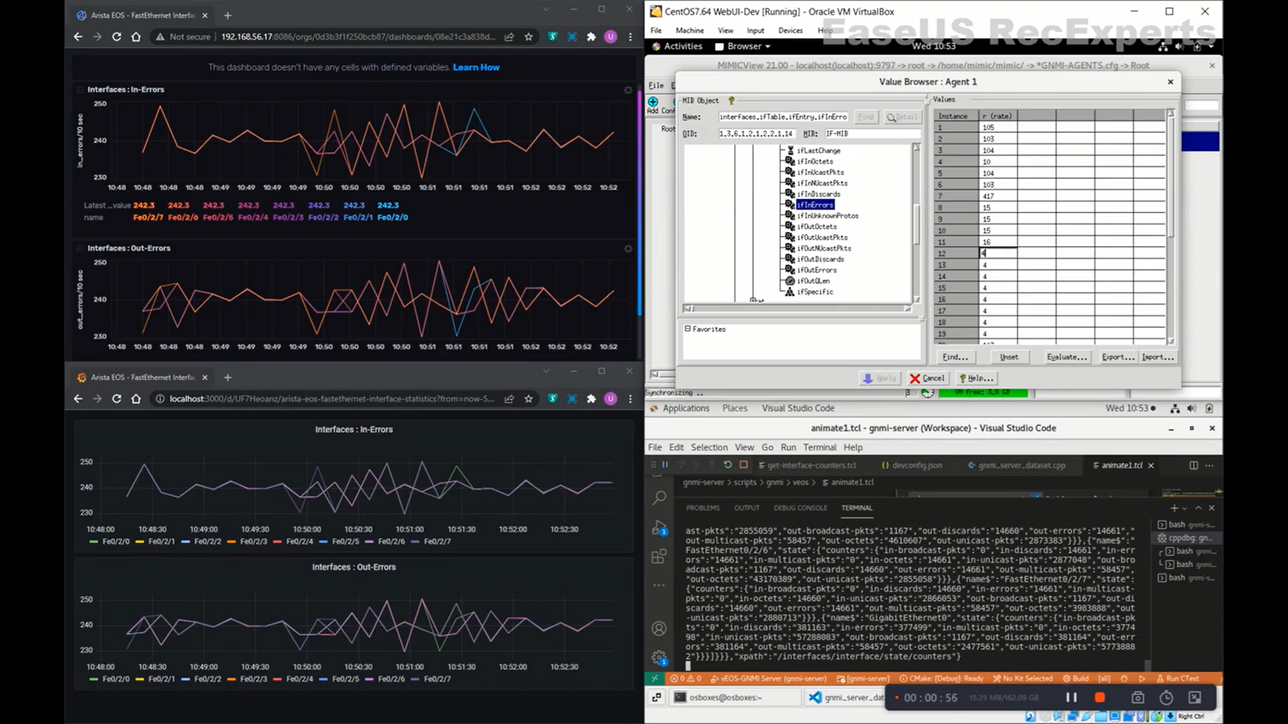Open the VS Code Search sidebar icon
1288x724 pixels.
click(659, 497)
